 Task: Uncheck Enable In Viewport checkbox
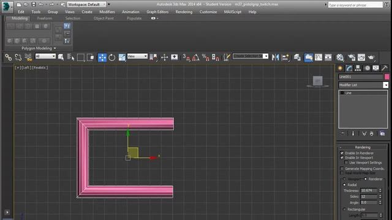[342, 158]
